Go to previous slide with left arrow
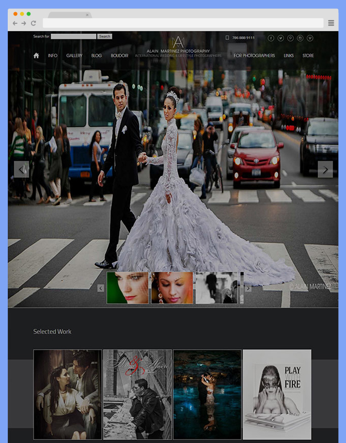The image size is (346, 443). click(x=22, y=169)
